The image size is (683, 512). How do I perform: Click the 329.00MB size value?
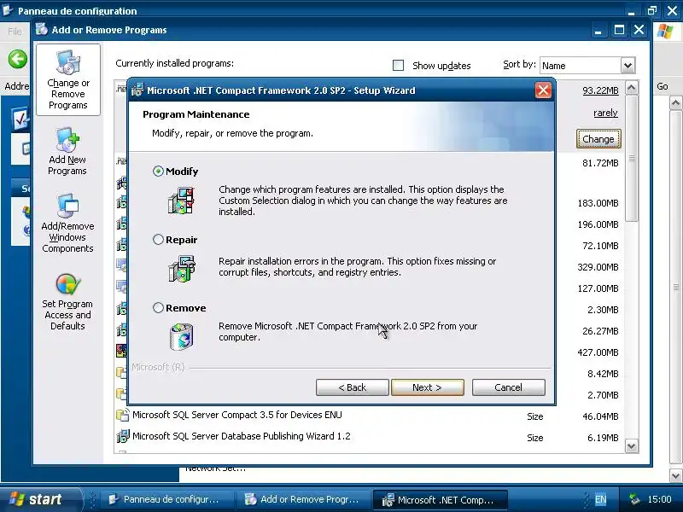pyautogui.click(x=598, y=267)
